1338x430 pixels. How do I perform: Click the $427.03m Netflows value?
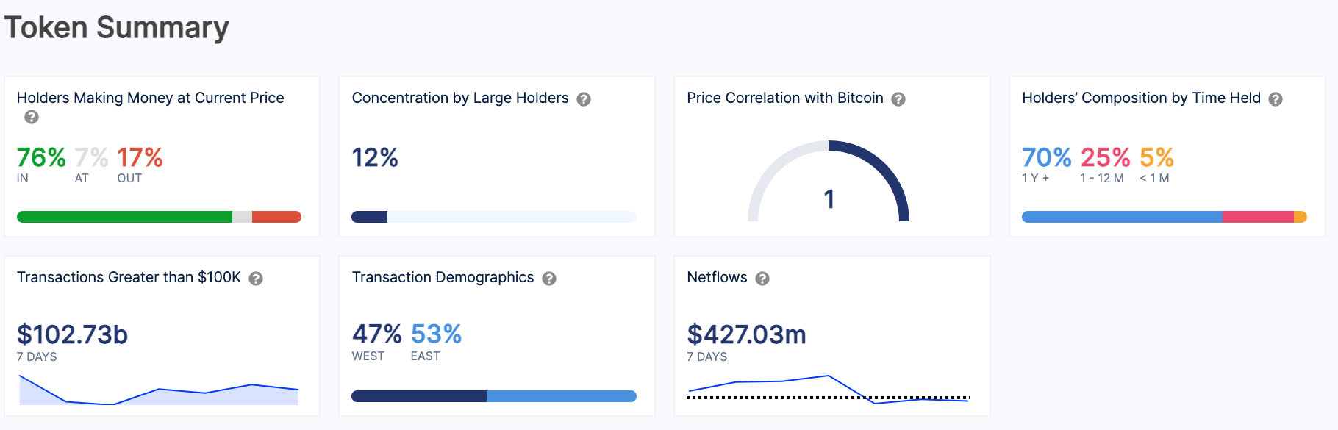point(746,334)
